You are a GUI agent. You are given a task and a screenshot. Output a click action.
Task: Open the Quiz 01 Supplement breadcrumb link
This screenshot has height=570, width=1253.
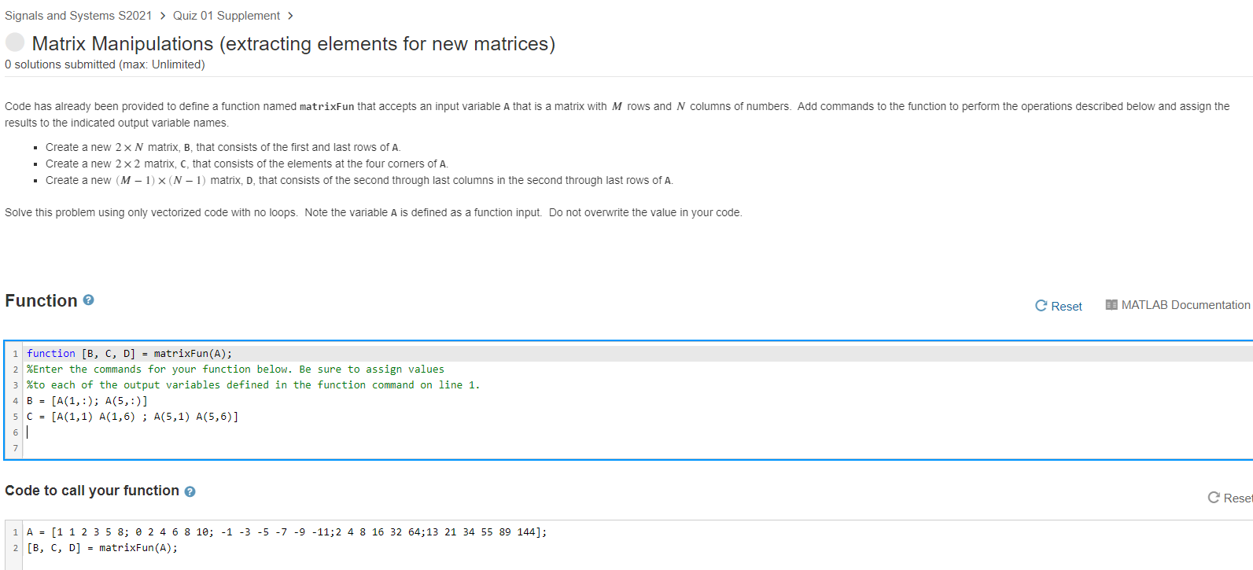[x=226, y=15]
